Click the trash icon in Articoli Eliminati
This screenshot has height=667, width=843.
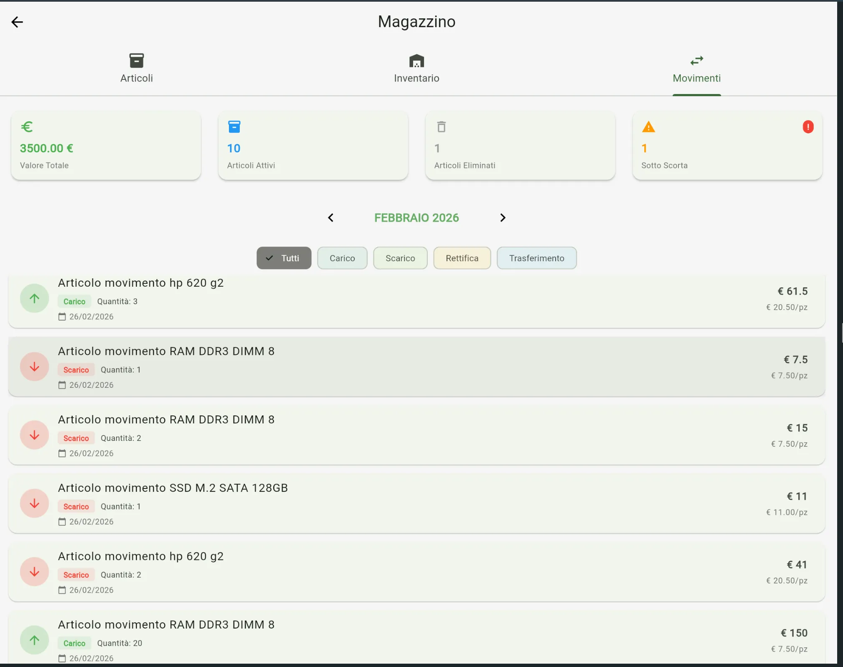[x=441, y=127]
